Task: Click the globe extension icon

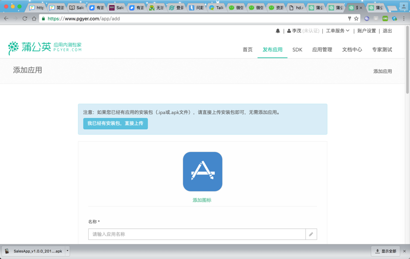Action: pyautogui.click(x=395, y=18)
